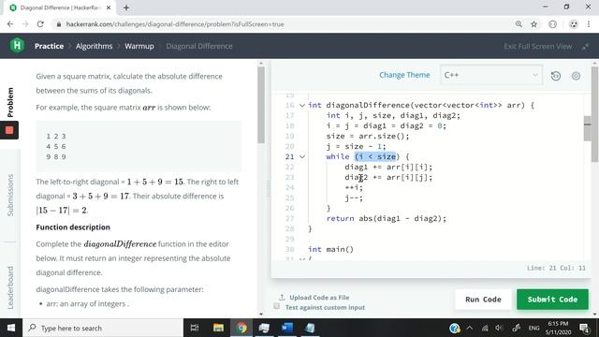This screenshot has width=599, height=337.
Task: Open File Explorer from the taskbar
Action: [218, 328]
